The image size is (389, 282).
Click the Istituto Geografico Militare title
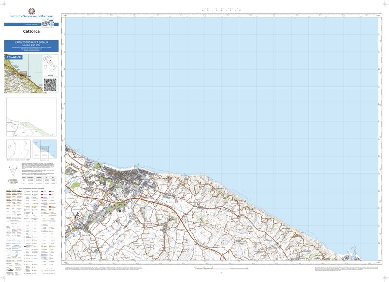tap(31, 17)
